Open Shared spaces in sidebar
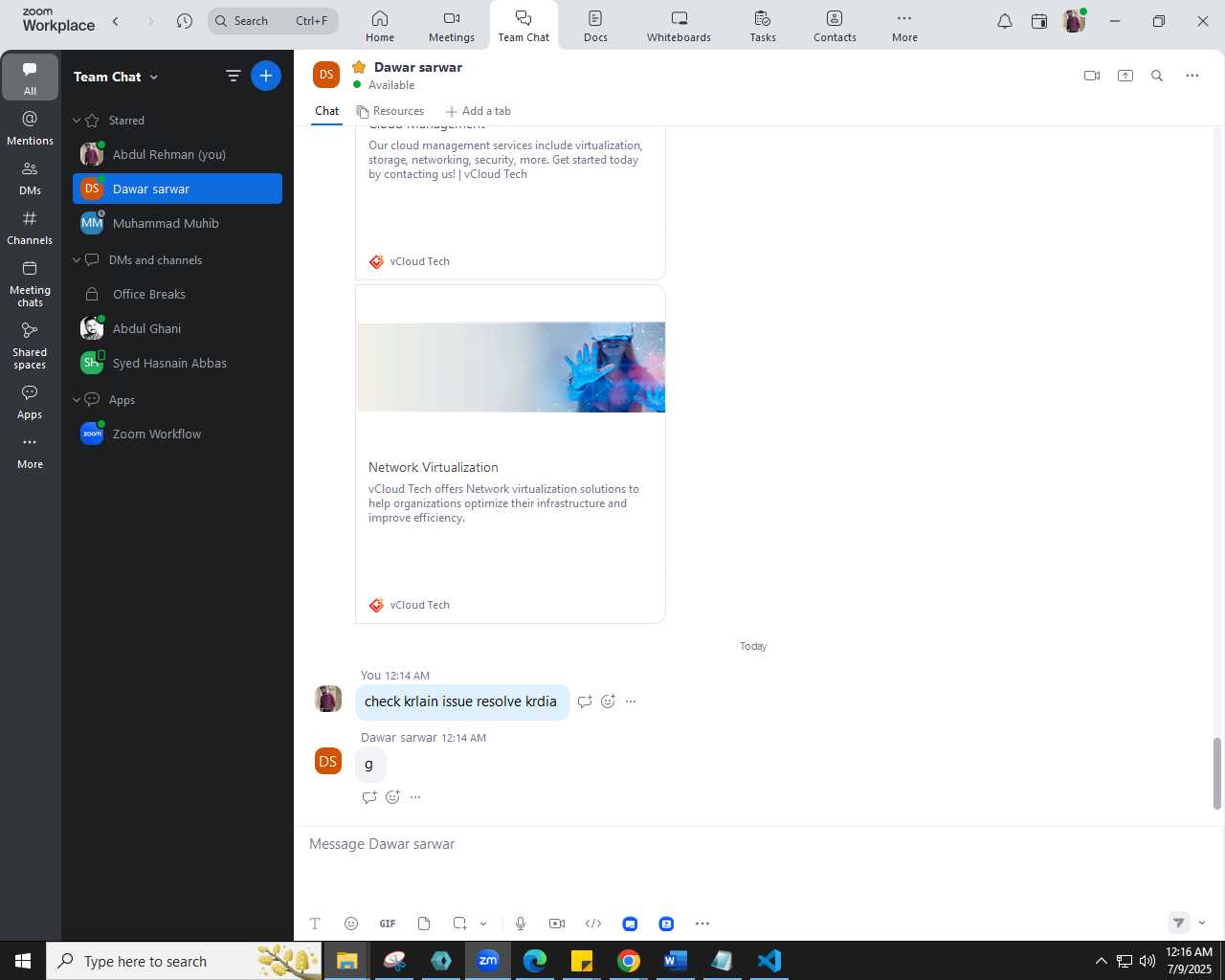1225x980 pixels. tap(31, 345)
